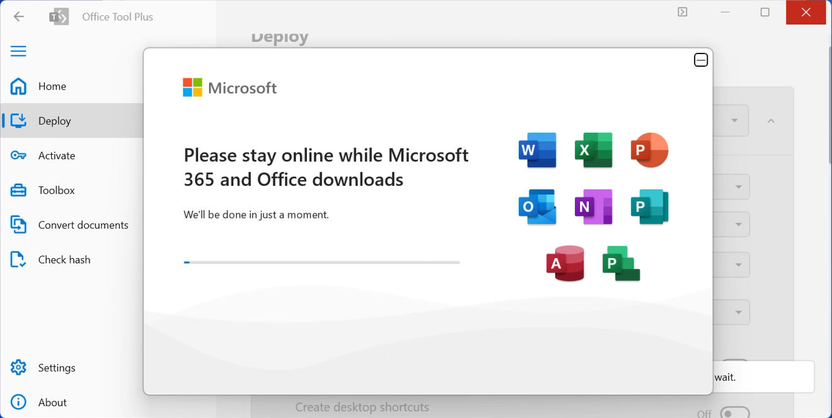Open the Toolbox section

point(56,190)
